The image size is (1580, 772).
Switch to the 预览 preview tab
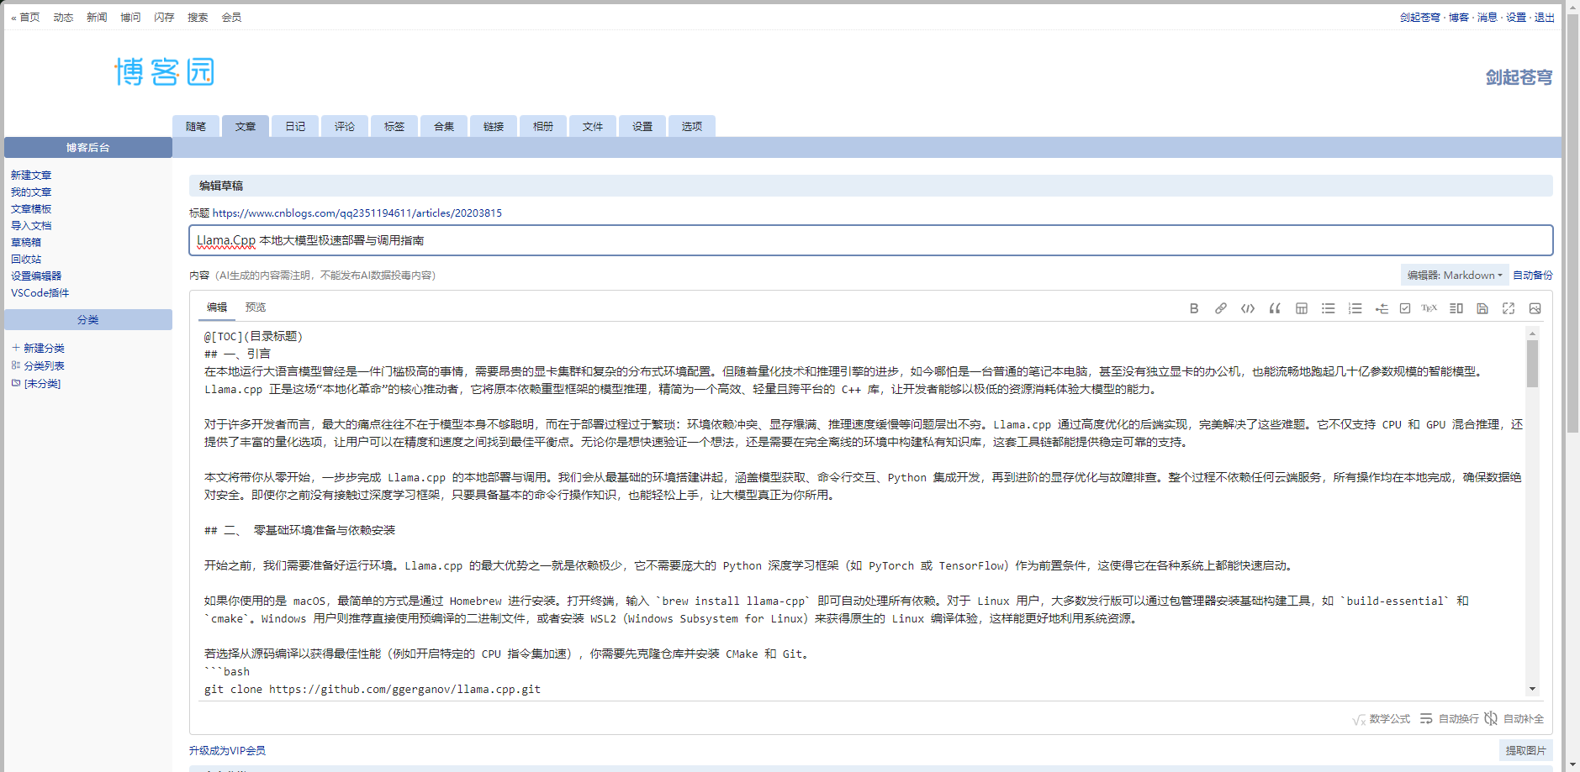coord(256,307)
